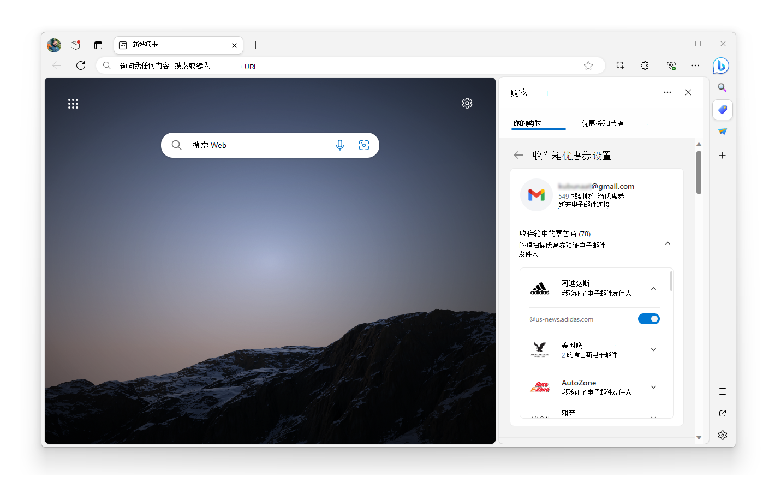Click the American Eagle logo
The height and width of the screenshot is (488, 769).
(x=540, y=349)
